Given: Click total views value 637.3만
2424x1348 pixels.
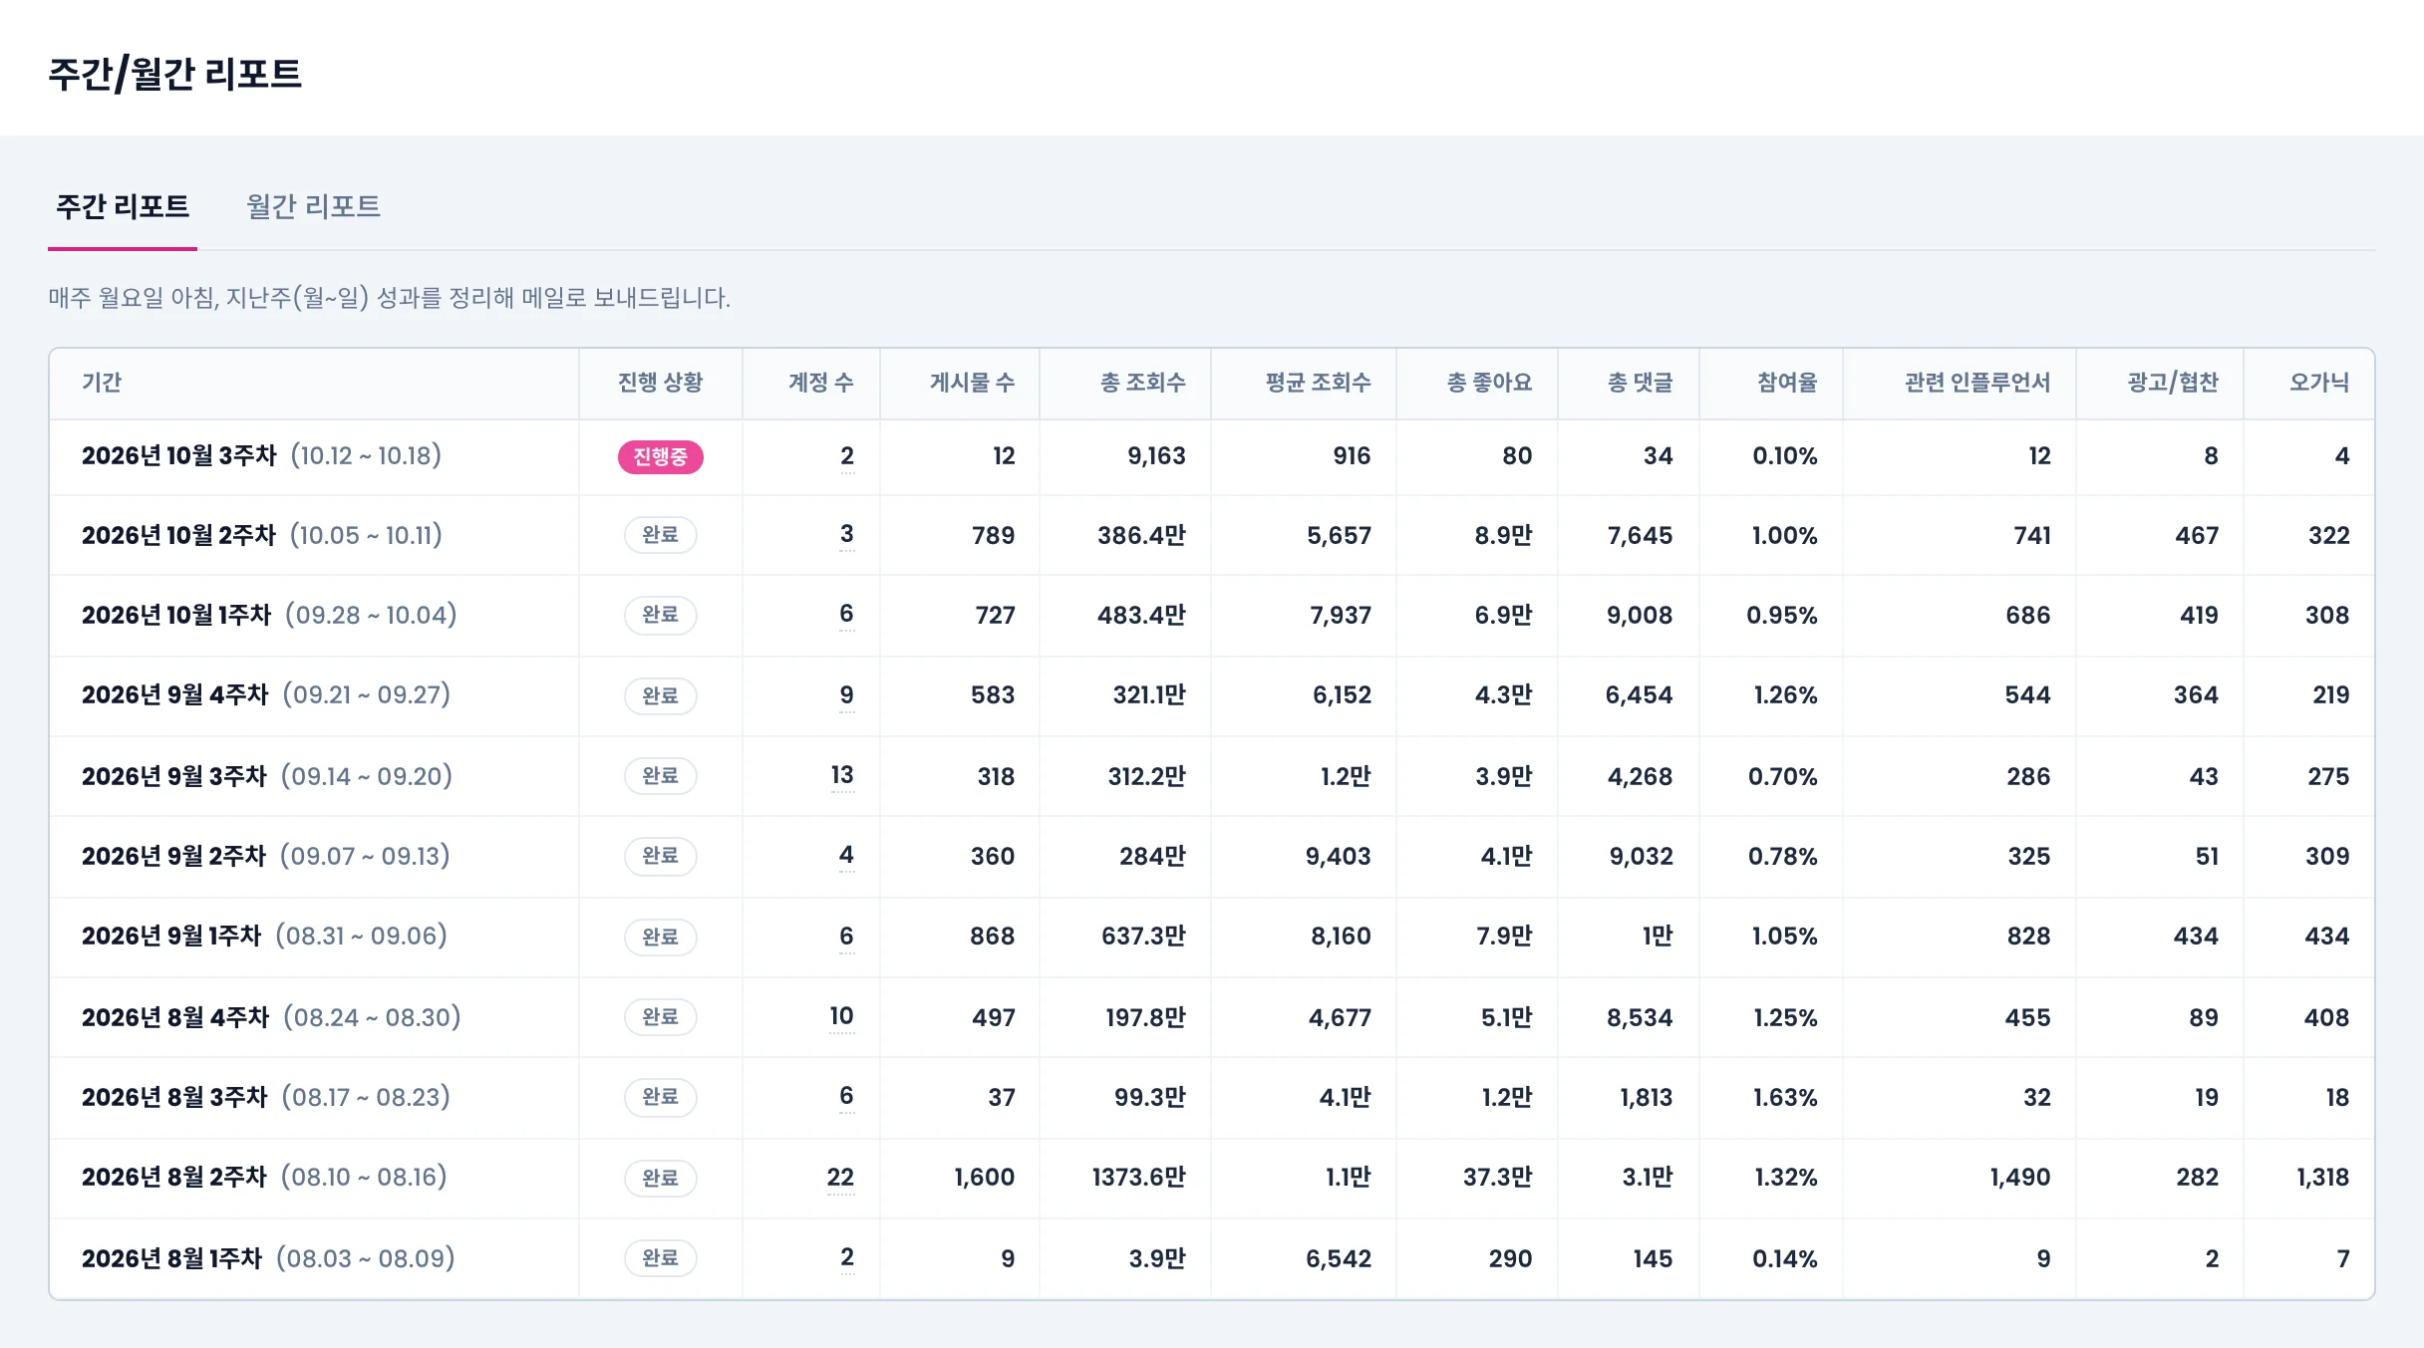Looking at the screenshot, I should click(x=1143, y=937).
